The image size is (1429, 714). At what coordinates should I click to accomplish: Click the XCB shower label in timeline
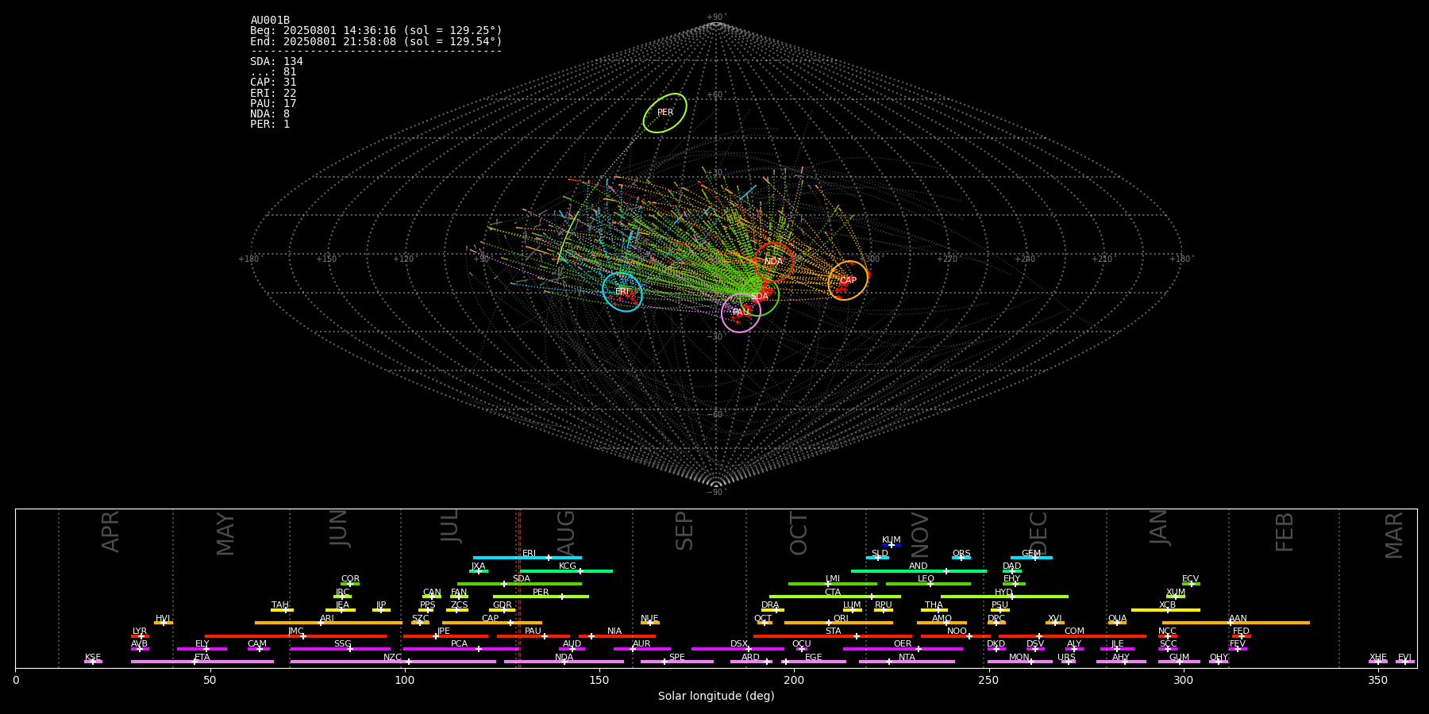coord(1167,605)
